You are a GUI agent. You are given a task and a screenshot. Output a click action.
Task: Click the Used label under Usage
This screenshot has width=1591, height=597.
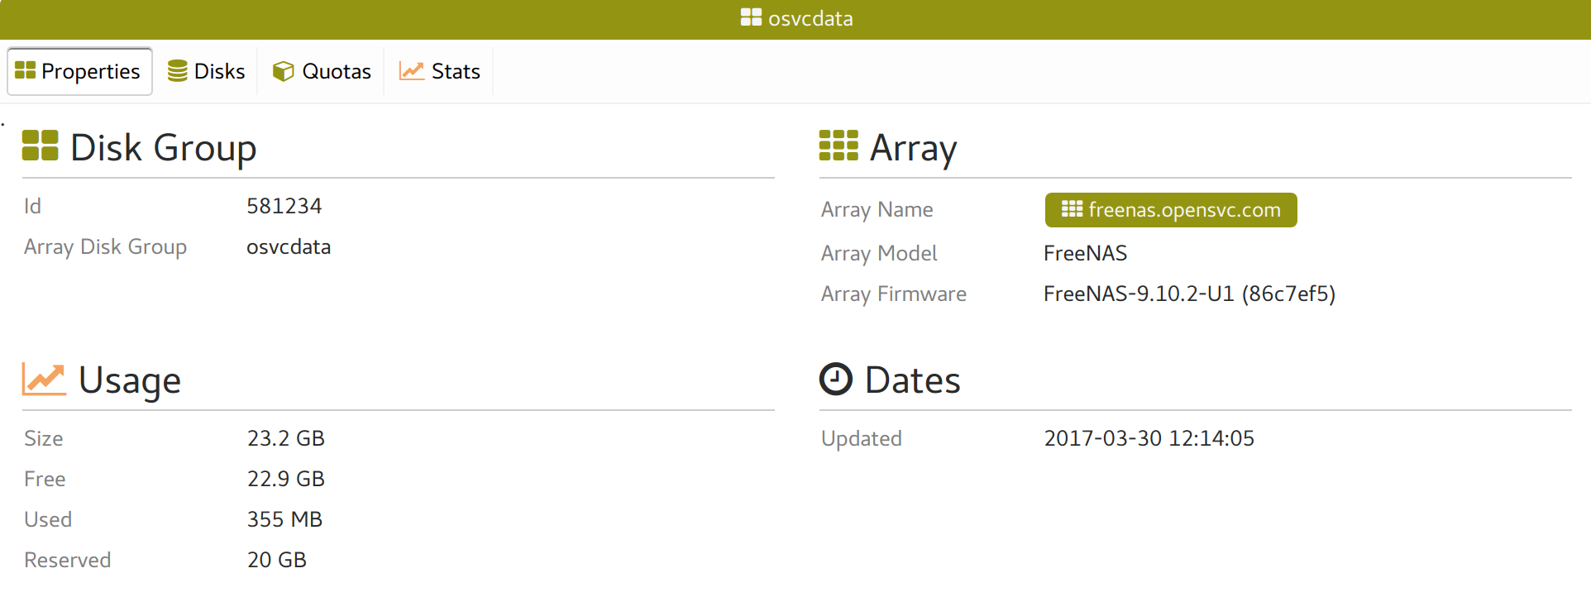[x=48, y=519]
